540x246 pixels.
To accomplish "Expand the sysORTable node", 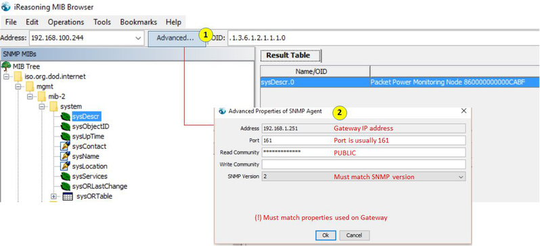I will 53,197.
